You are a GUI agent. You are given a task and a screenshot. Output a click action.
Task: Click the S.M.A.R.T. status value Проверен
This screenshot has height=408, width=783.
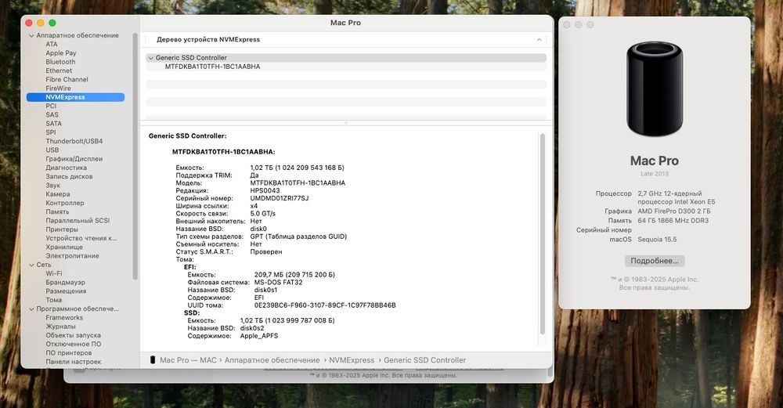[x=266, y=252]
